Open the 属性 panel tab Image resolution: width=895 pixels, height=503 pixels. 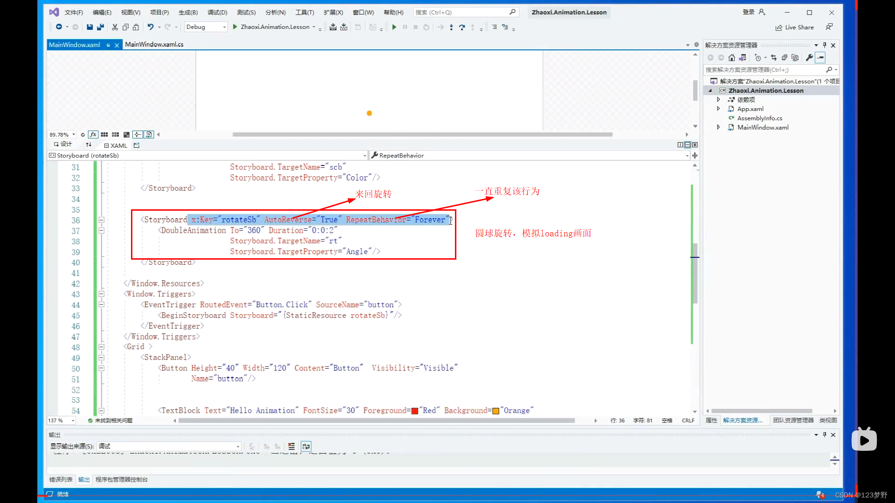click(x=711, y=420)
